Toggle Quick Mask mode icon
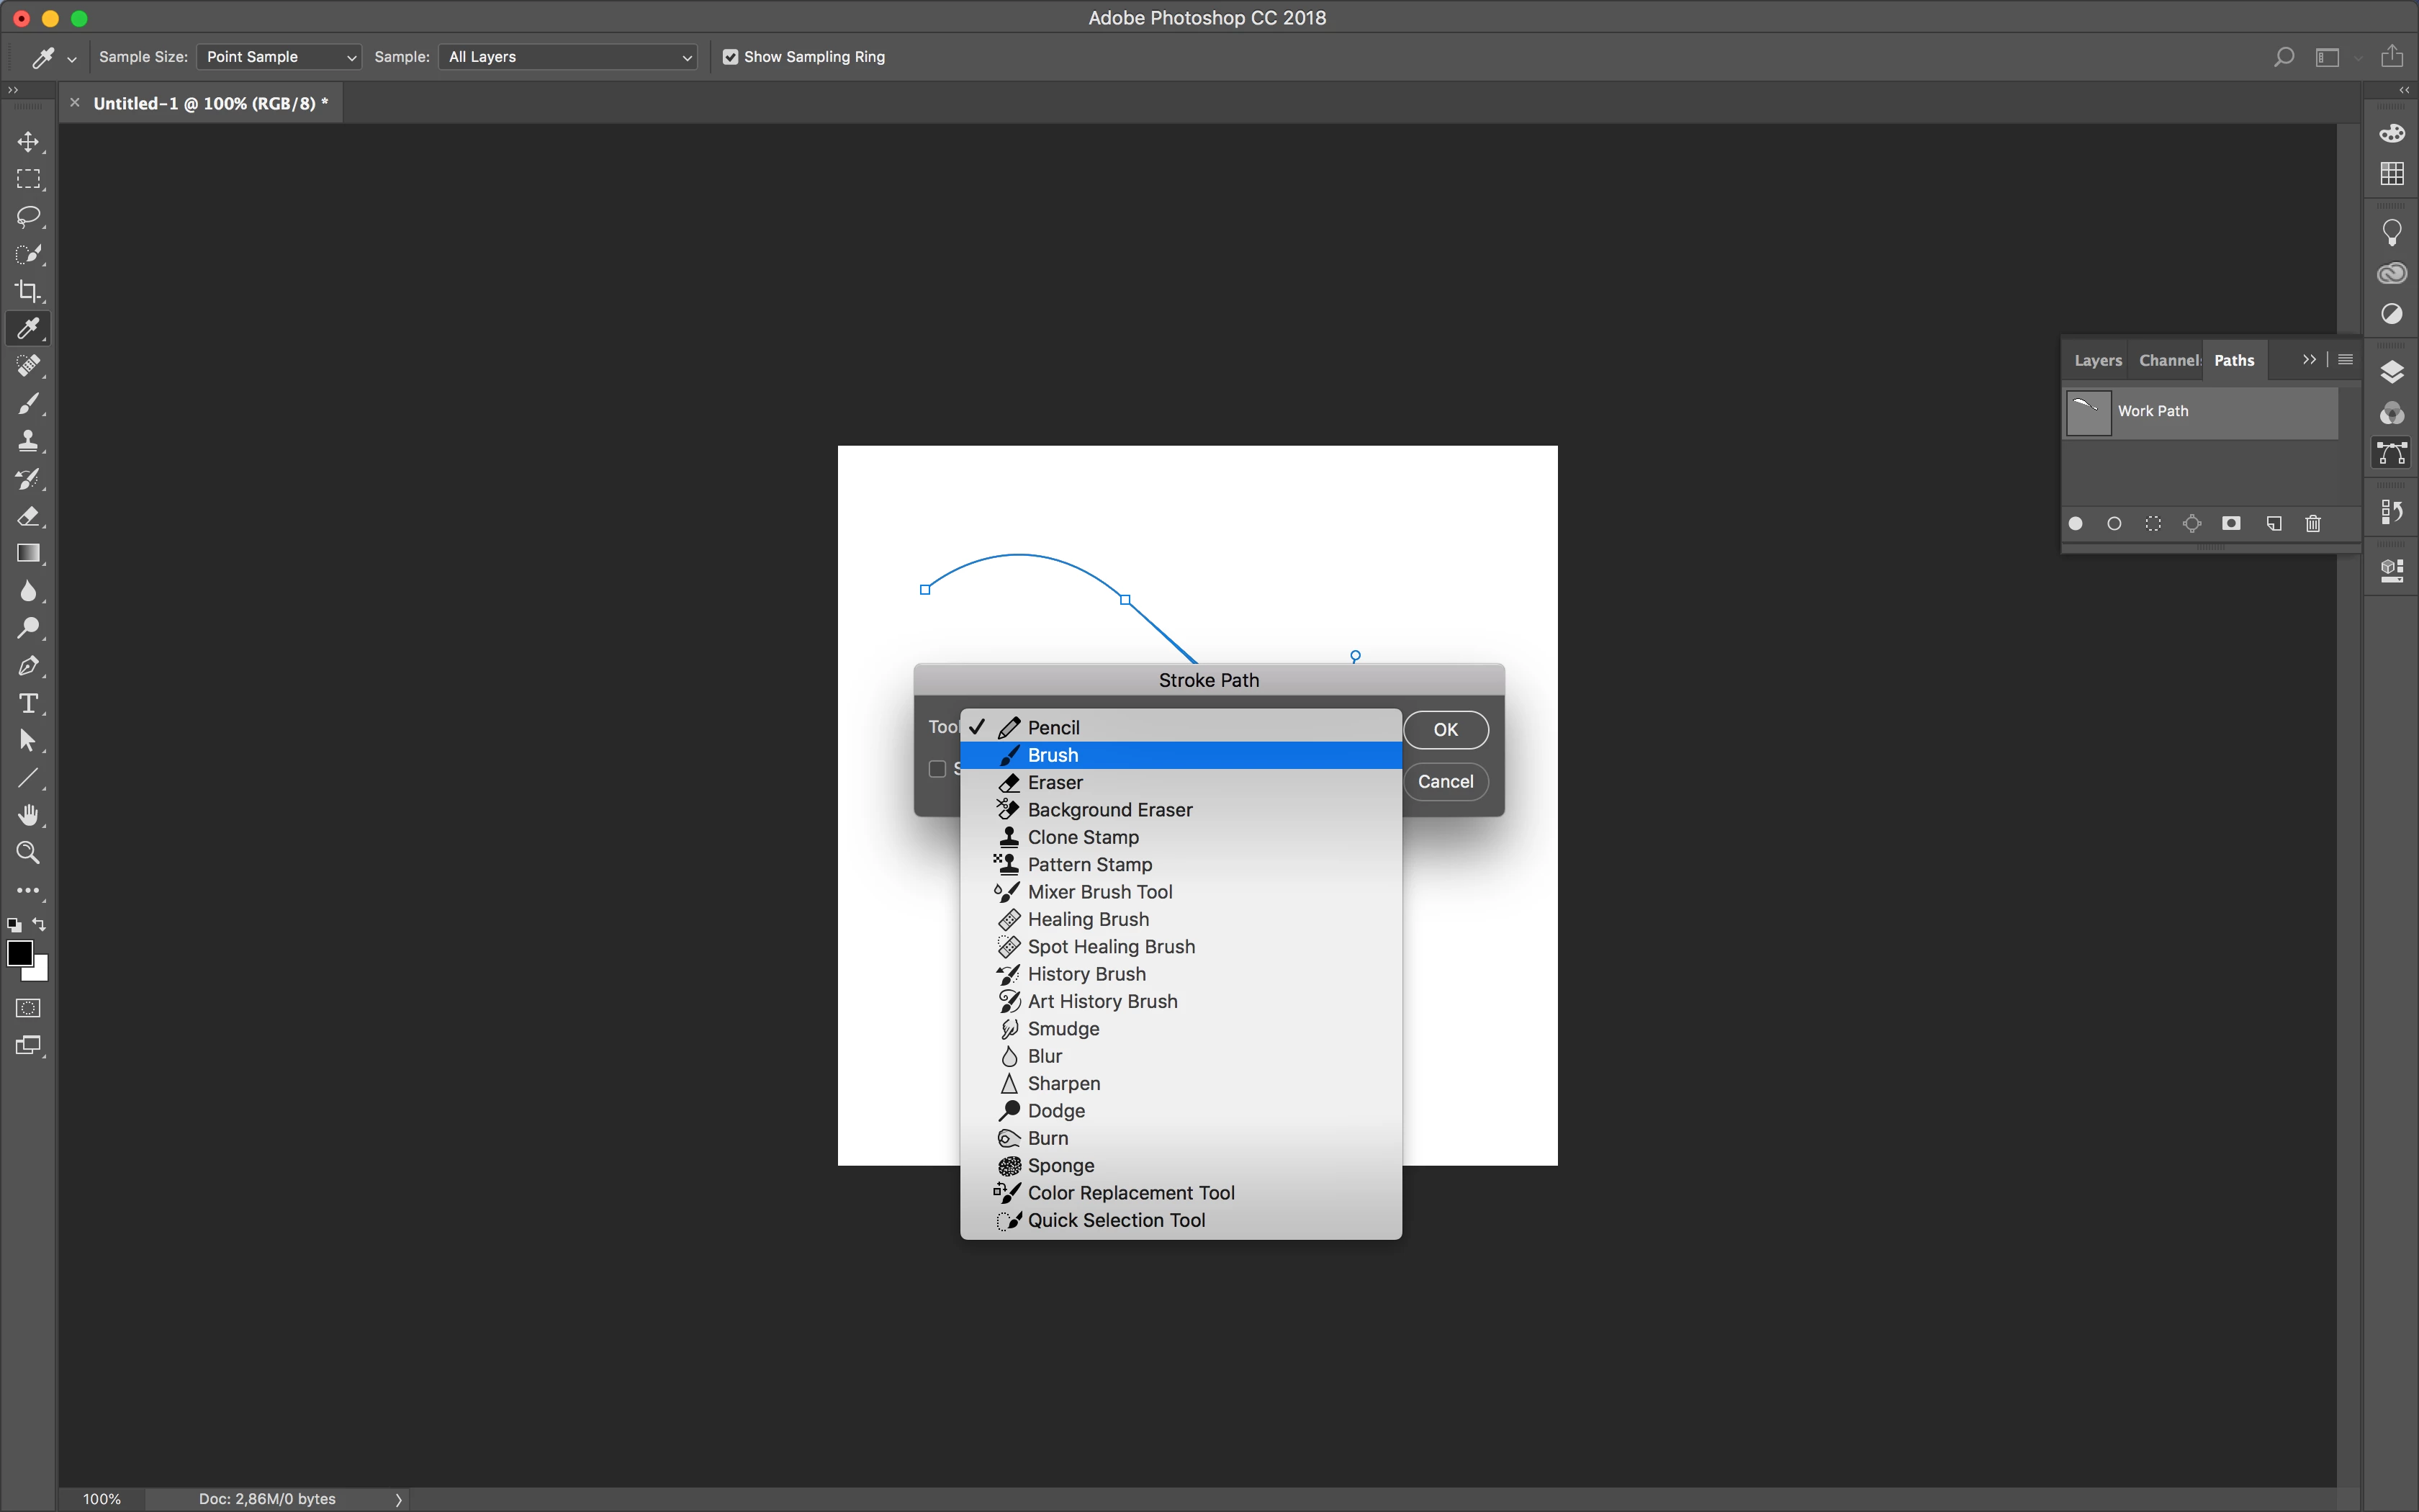The width and height of the screenshot is (2419, 1512). point(28,1008)
